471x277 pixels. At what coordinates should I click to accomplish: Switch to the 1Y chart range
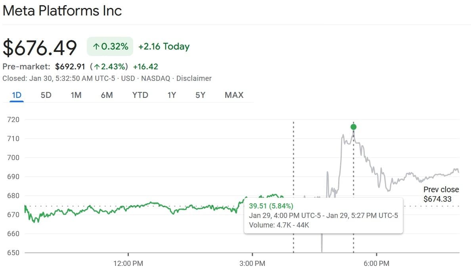point(171,95)
